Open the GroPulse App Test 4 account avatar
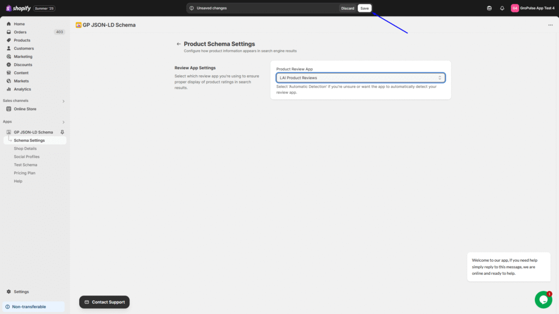 point(515,8)
